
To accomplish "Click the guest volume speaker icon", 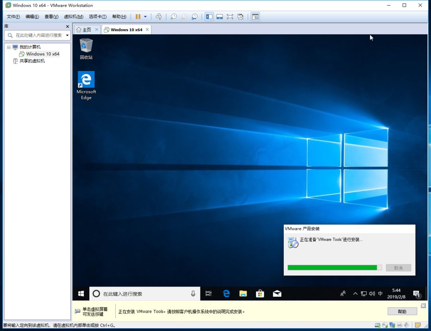I will point(372,293).
